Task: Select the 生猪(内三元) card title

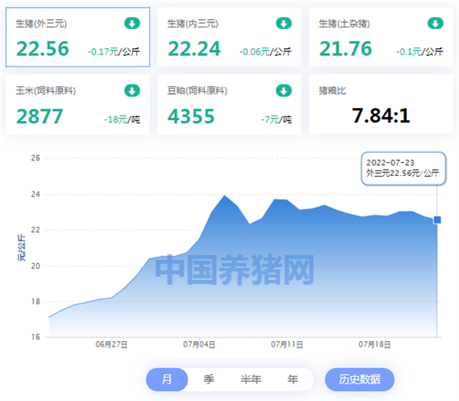Action: tap(193, 24)
